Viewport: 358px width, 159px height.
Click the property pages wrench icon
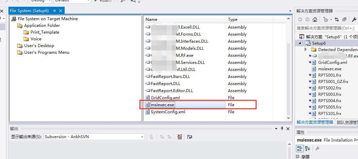pos(317,149)
